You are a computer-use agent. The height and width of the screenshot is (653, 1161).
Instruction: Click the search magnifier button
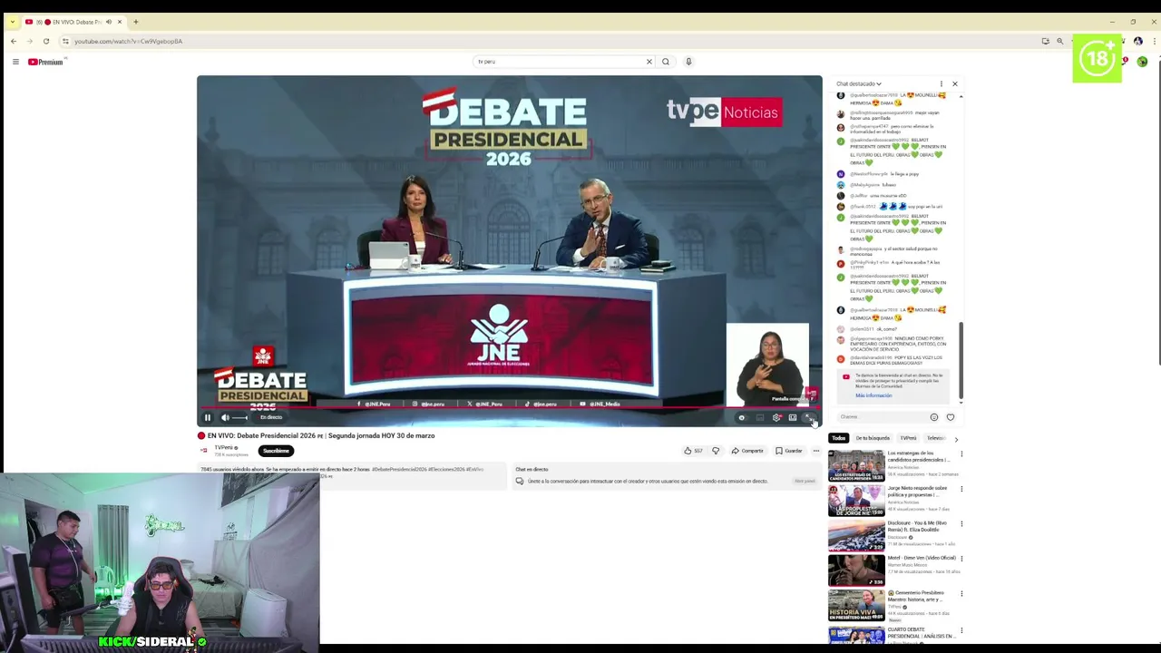[x=666, y=62]
